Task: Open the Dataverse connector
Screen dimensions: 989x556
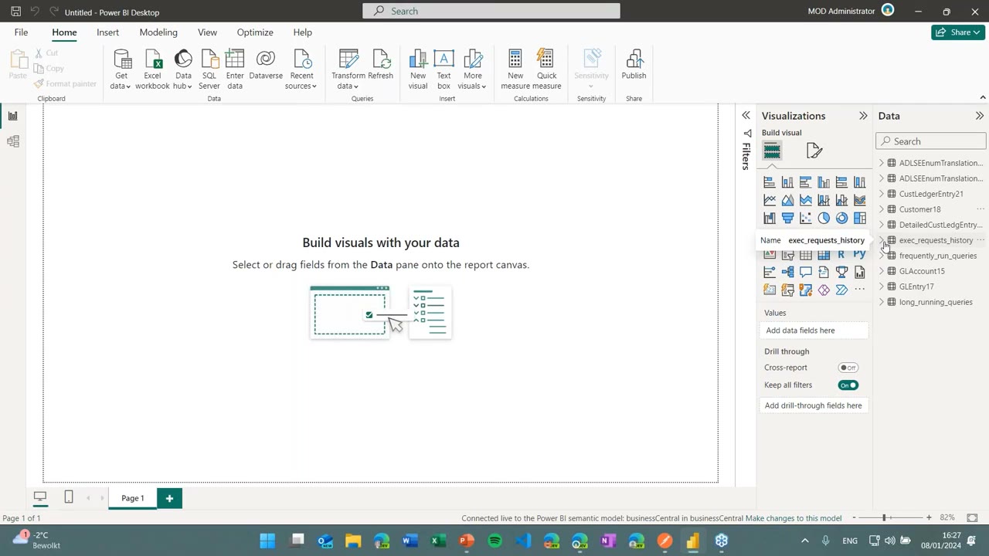Action: coord(266,66)
